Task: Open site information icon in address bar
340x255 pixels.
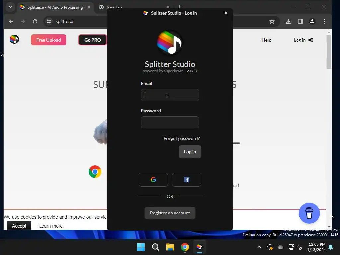Action: [49, 21]
